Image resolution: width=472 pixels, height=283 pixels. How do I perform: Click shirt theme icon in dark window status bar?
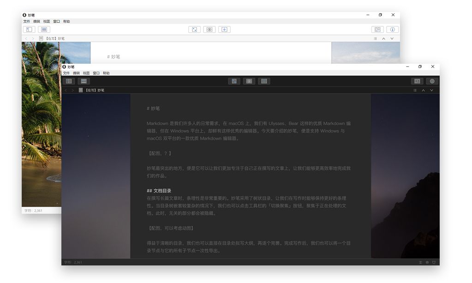tap(434, 263)
